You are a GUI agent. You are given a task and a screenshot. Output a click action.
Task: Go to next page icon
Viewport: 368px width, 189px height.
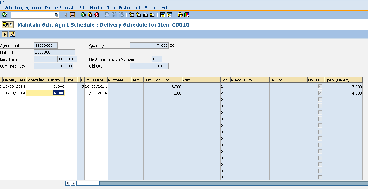(x=145, y=15)
